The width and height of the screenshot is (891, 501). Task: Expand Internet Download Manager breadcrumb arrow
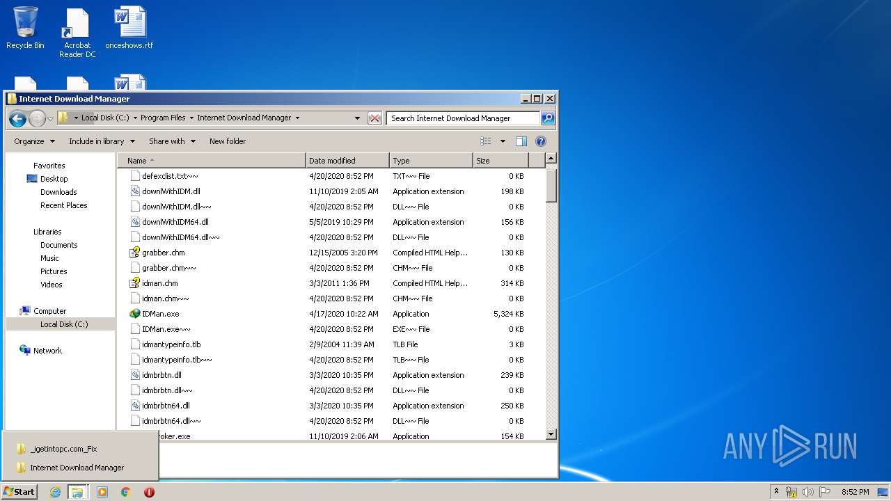[x=297, y=118]
